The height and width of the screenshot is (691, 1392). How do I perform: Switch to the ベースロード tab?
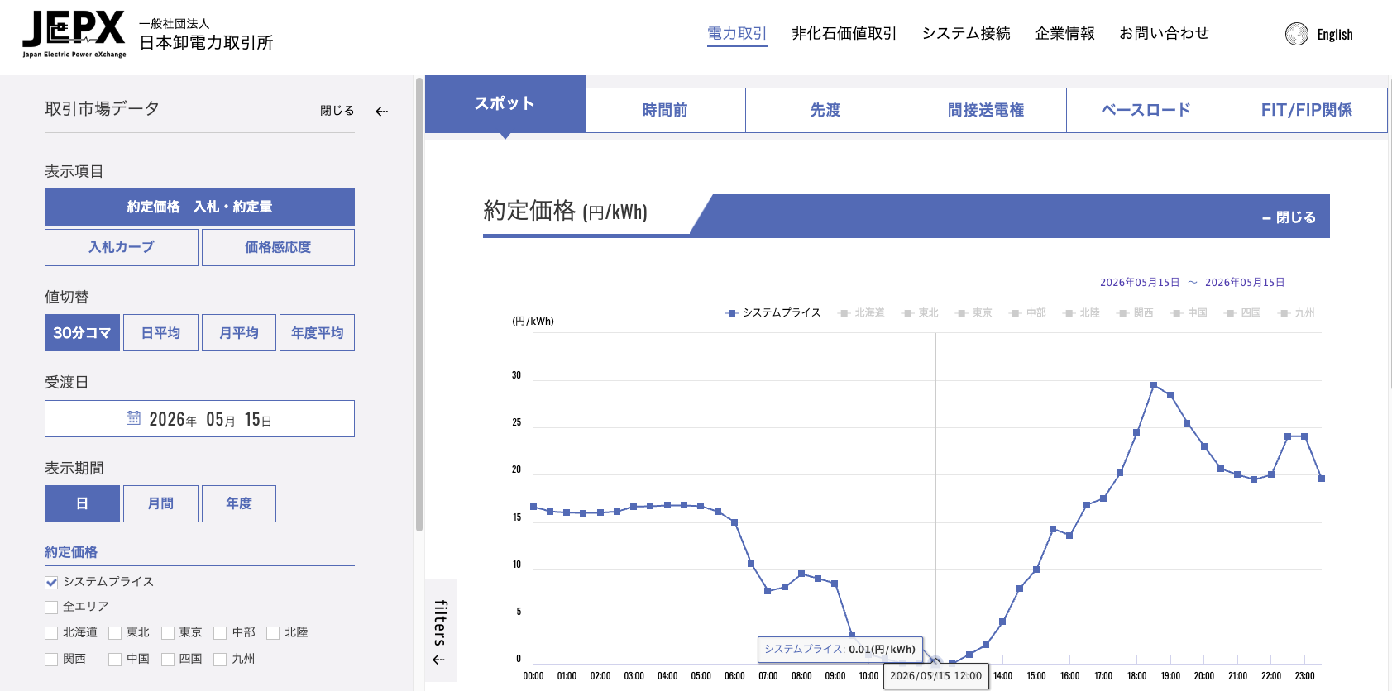(x=1146, y=110)
